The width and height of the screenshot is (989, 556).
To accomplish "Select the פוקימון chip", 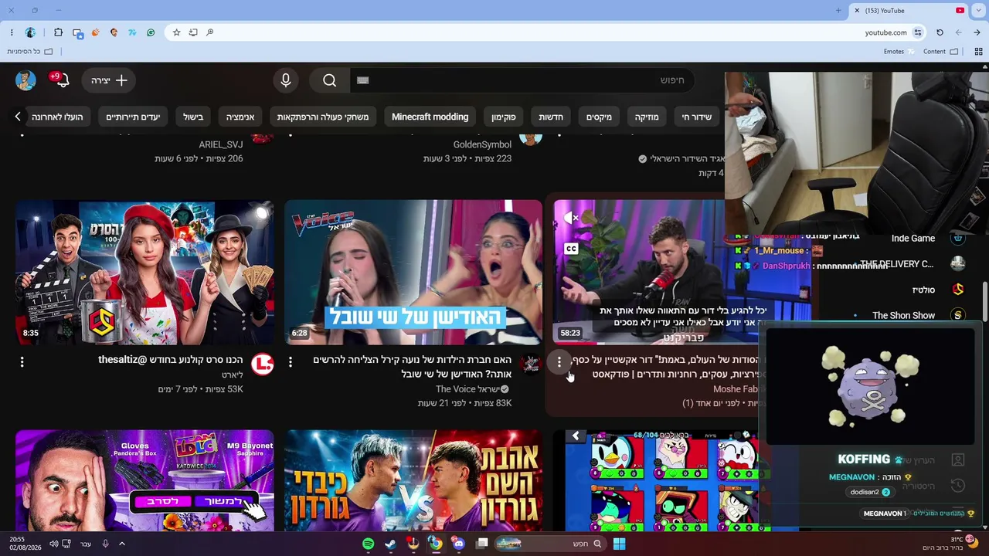I will [504, 117].
